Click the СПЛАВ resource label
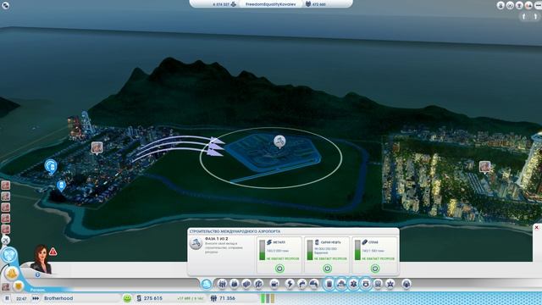 (x=373, y=242)
